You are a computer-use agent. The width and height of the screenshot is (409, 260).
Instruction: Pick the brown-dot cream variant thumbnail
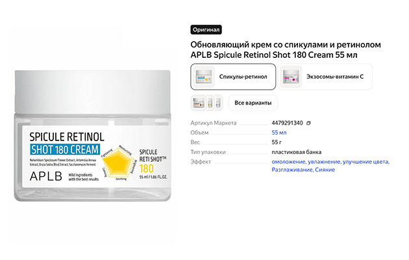[x=198, y=103]
